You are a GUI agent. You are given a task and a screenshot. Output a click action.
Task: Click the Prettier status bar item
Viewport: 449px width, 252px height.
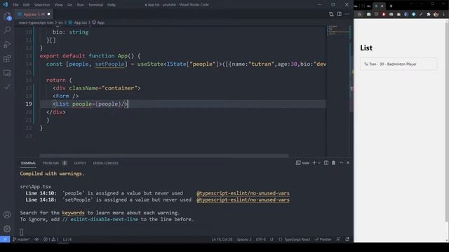point(323,239)
